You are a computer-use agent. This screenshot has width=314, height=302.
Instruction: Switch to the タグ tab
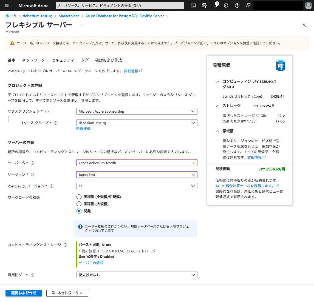pos(85,60)
